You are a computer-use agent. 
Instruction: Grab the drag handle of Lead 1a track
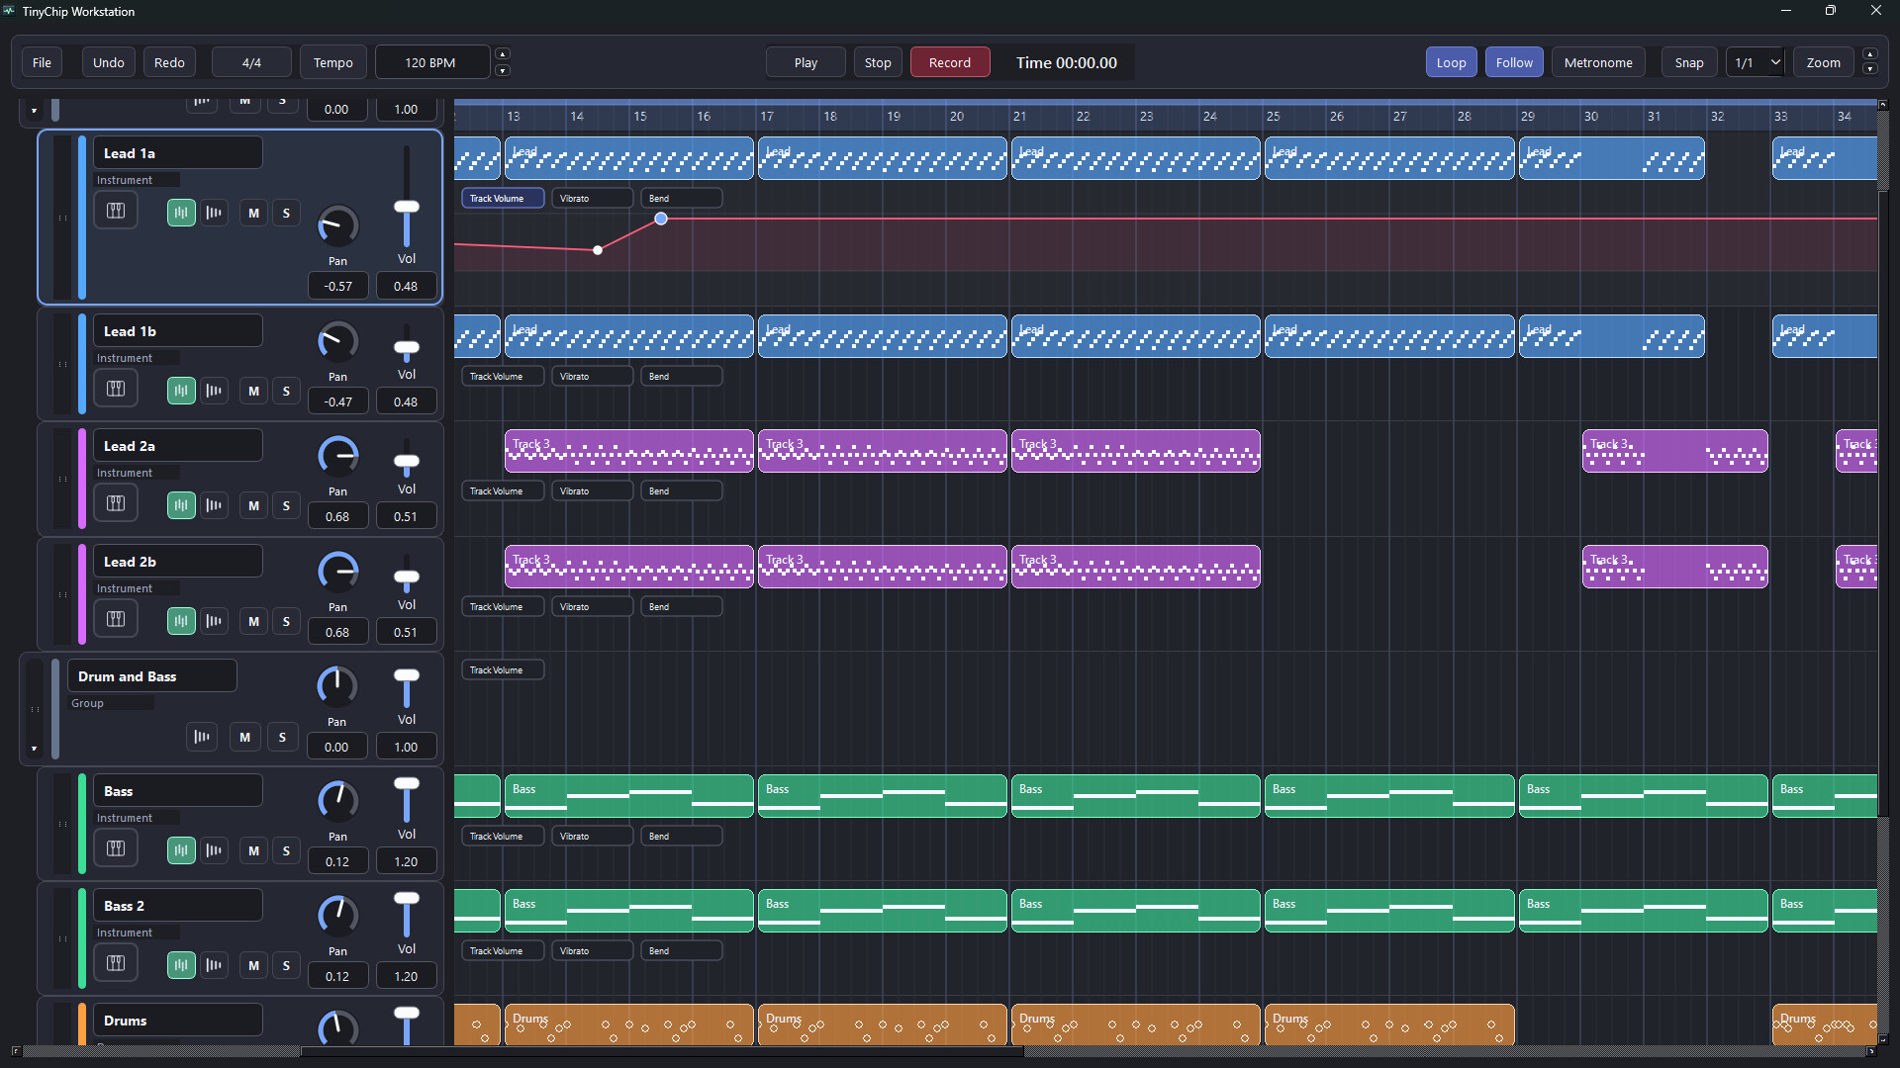click(62, 218)
